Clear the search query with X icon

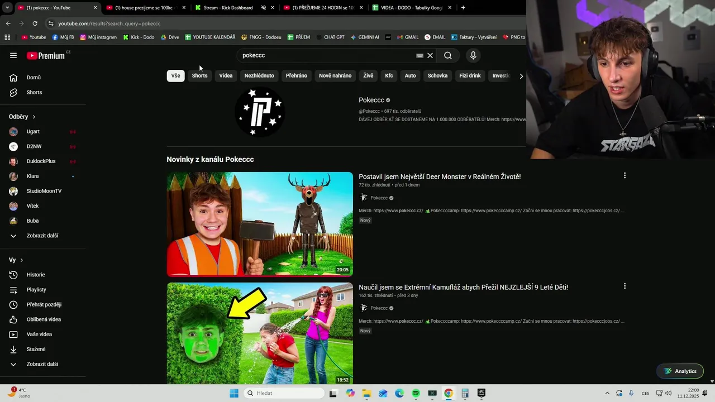coord(430,55)
